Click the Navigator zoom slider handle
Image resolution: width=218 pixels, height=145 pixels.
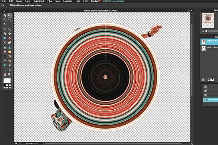pyautogui.click(x=206, y=31)
